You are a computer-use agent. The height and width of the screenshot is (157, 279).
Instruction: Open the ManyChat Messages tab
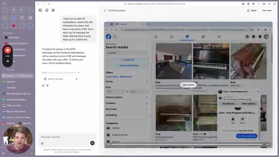coord(16,100)
